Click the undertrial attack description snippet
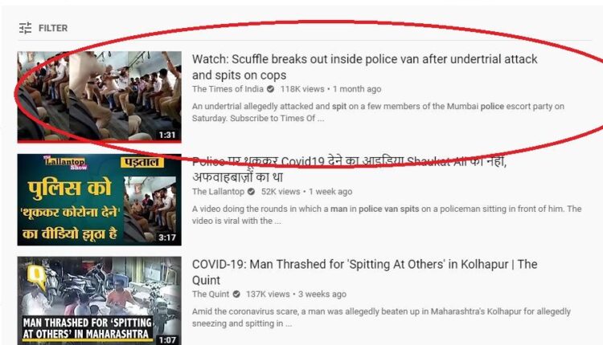603x345 pixels. coord(378,112)
